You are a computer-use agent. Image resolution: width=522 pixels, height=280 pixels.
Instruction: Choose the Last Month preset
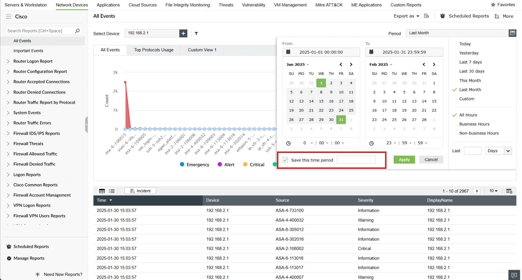(x=470, y=90)
